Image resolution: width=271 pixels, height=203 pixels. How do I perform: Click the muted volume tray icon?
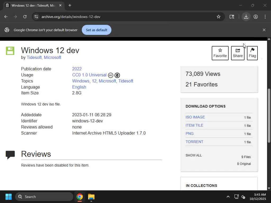243,197
